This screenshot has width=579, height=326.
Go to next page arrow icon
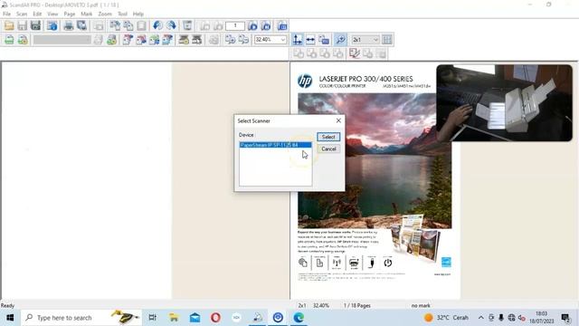click(x=252, y=25)
